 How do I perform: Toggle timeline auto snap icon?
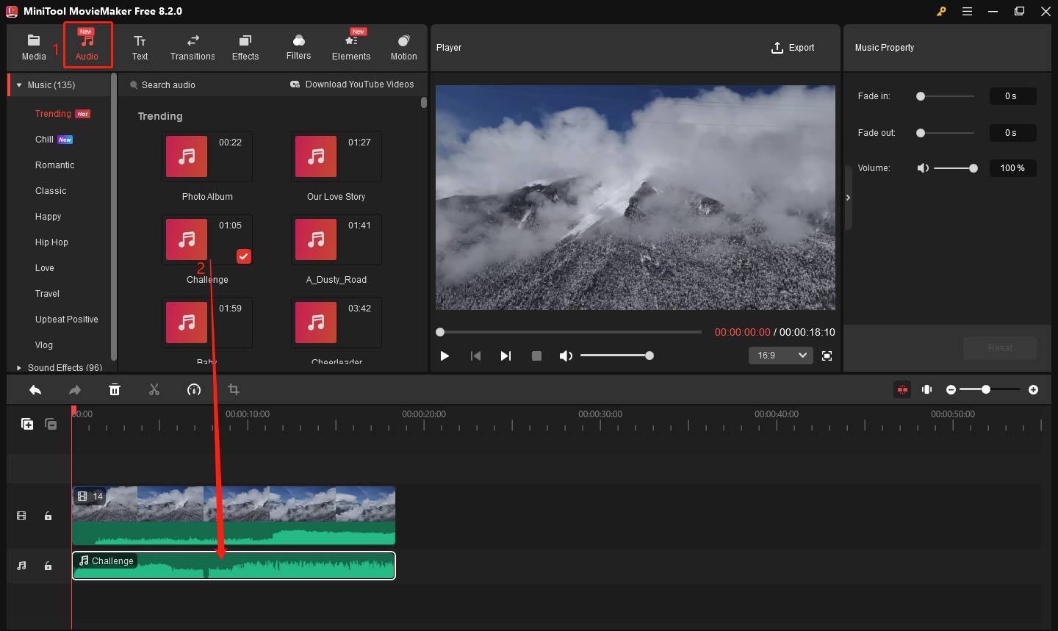pyautogui.click(x=902, y=389)
